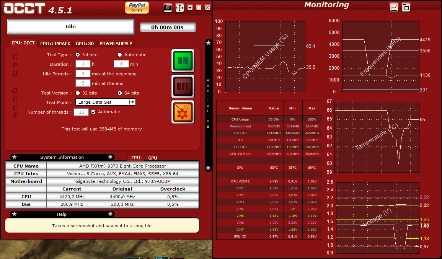Click the GPU (2) sensor row
The width and height of the screenshot is (442, 259).
pyautogui.click(x=269, y=236)
